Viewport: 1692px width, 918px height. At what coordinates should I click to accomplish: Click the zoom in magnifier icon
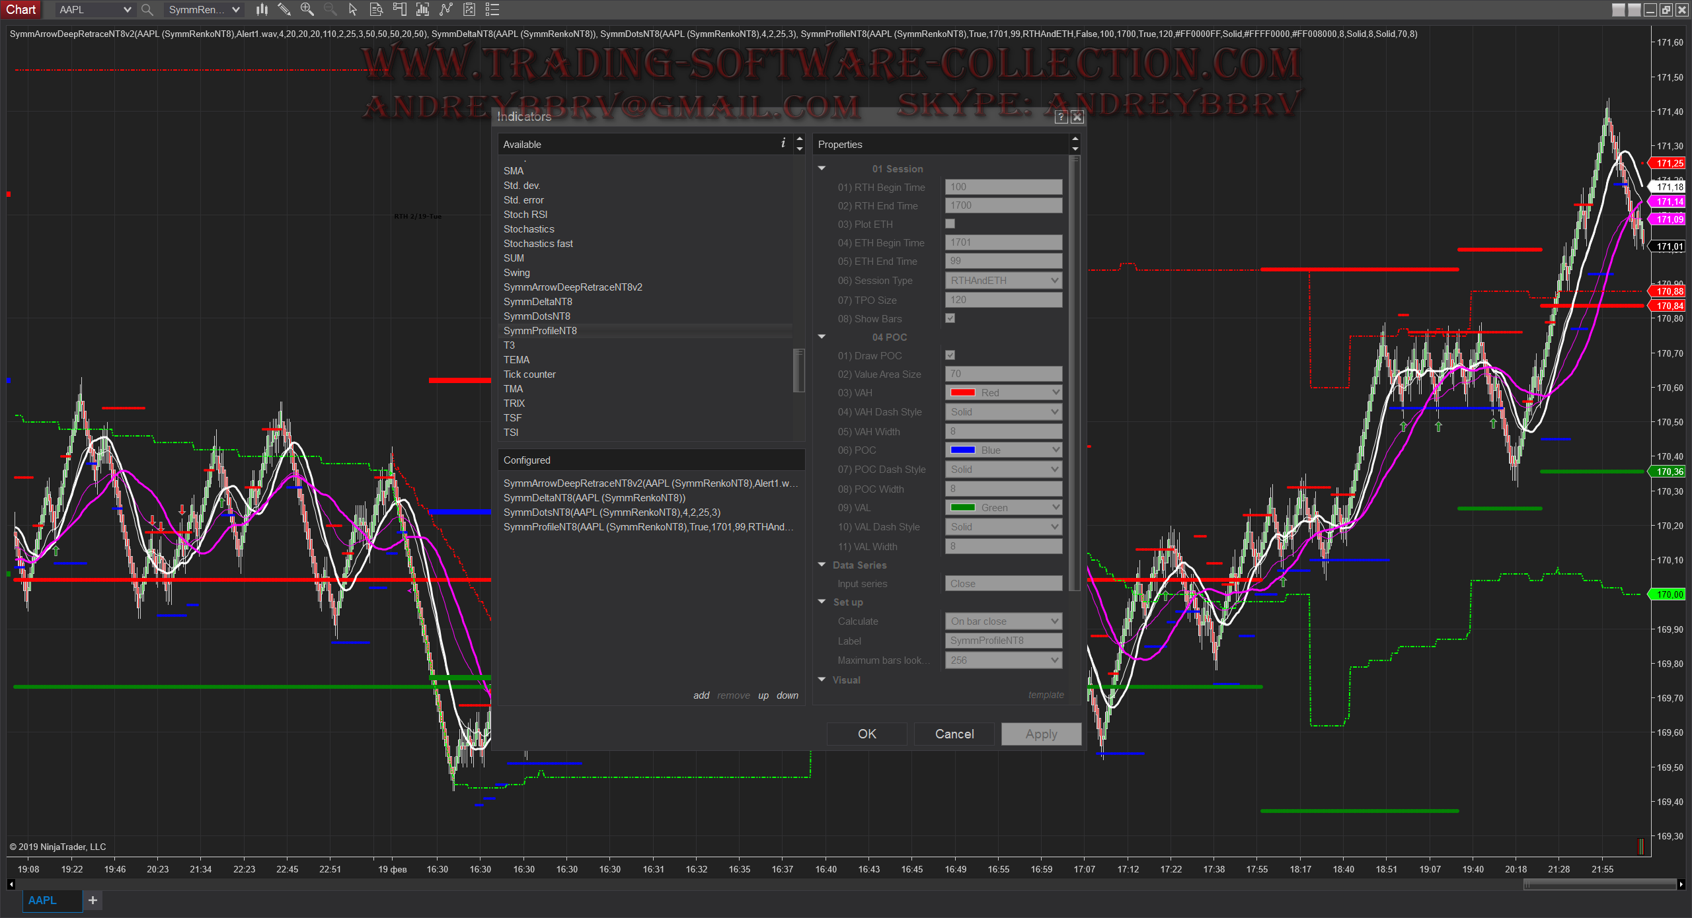point(307,9)
